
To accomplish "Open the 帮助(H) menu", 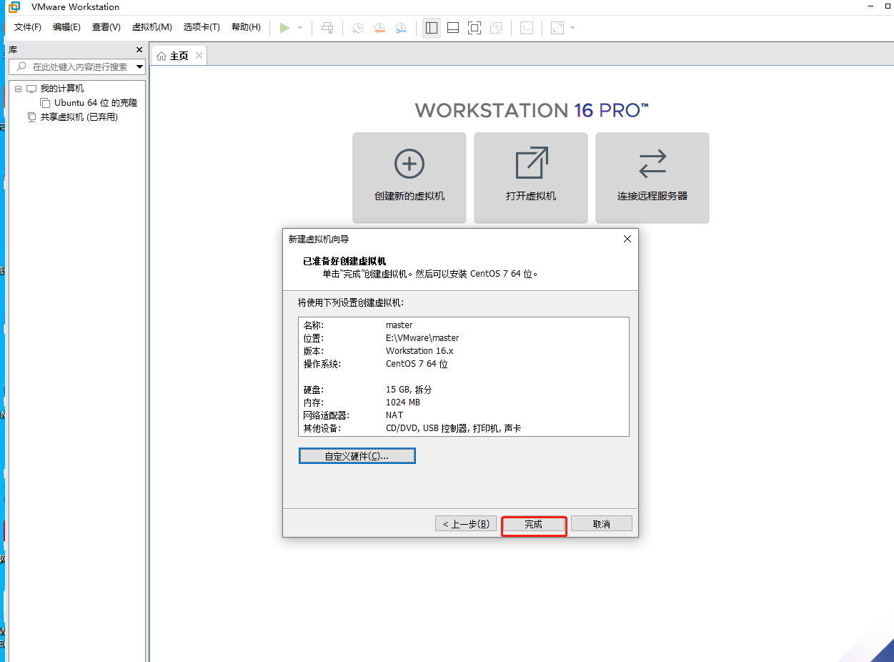I will (x=246, y=27).
